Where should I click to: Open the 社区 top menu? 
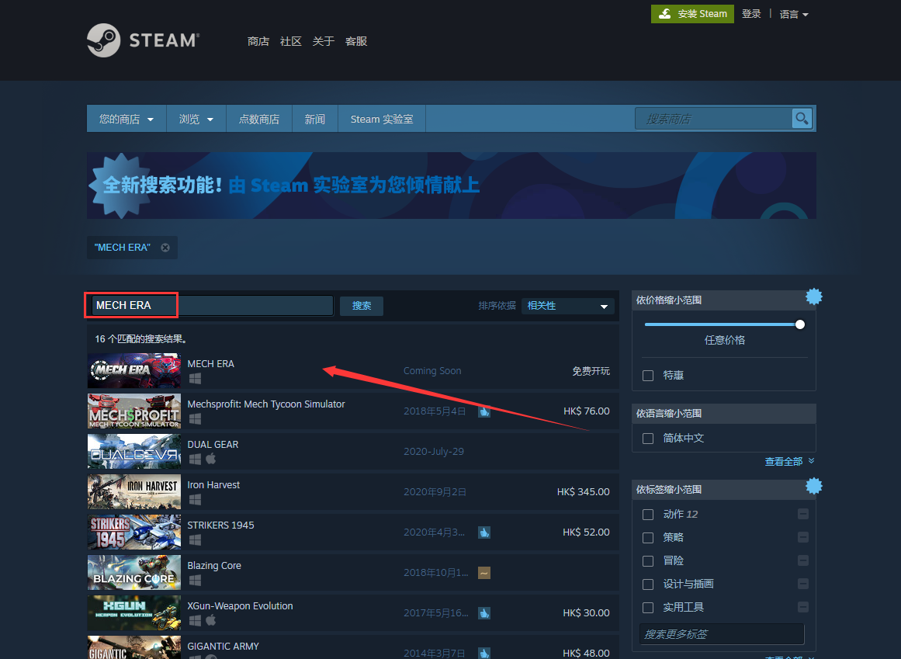291,41
